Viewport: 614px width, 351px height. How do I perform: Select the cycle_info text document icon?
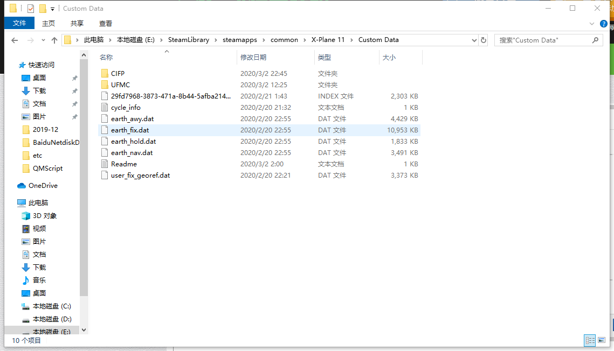click(105, 108)
